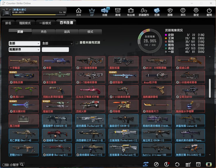Screen dimensions: 216x168
Task: Open the 死亡夢魘 (Skull-4) weapon card
Action: tap(24, 135)
